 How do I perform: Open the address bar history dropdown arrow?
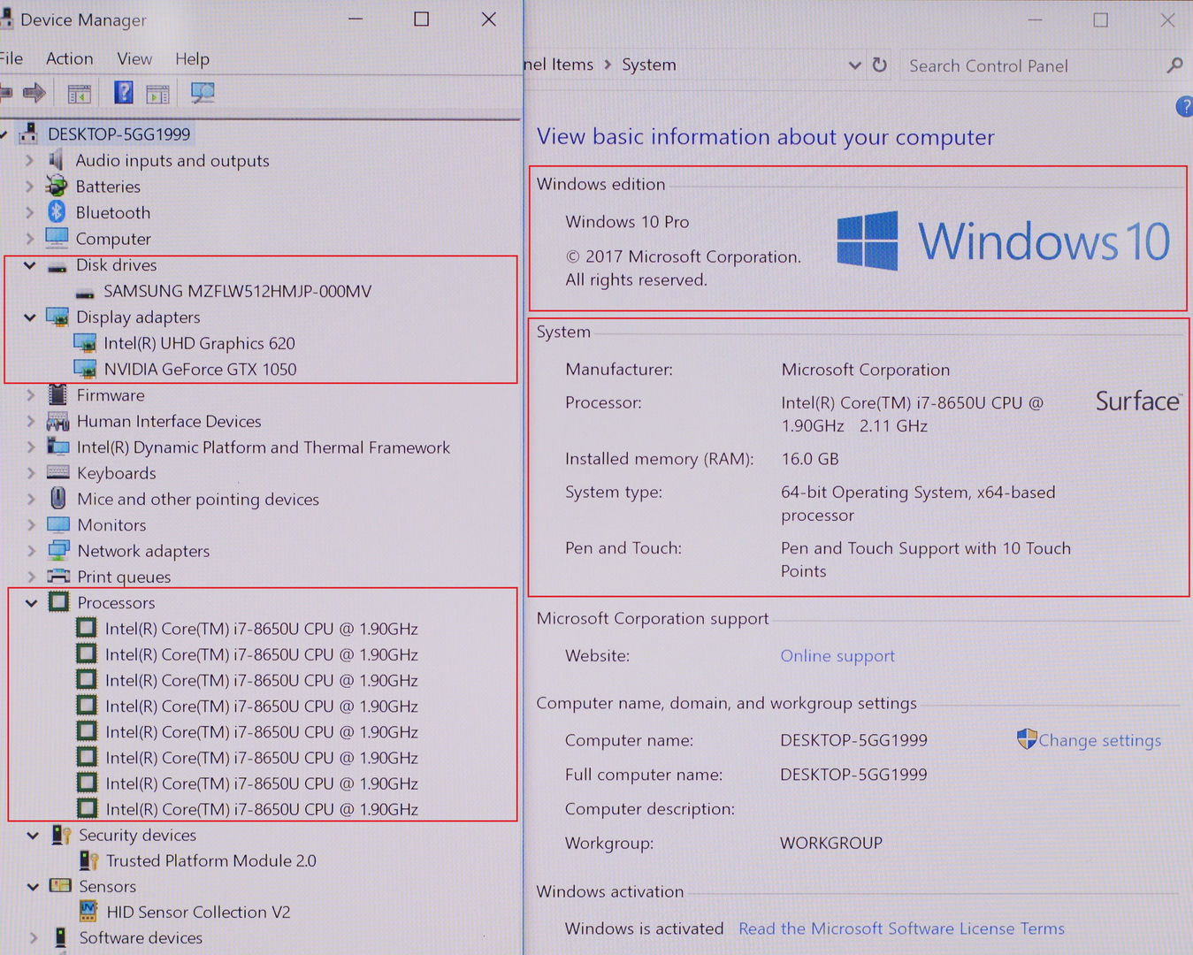tap(854, 65)
